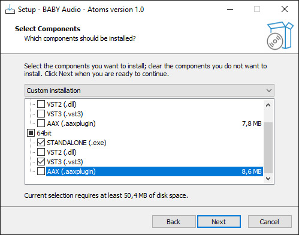Check the highlighted 64bit AAX (.aaxplugin) box
Viewport: 299px width, 235px height.
click(x=41, y=171)
